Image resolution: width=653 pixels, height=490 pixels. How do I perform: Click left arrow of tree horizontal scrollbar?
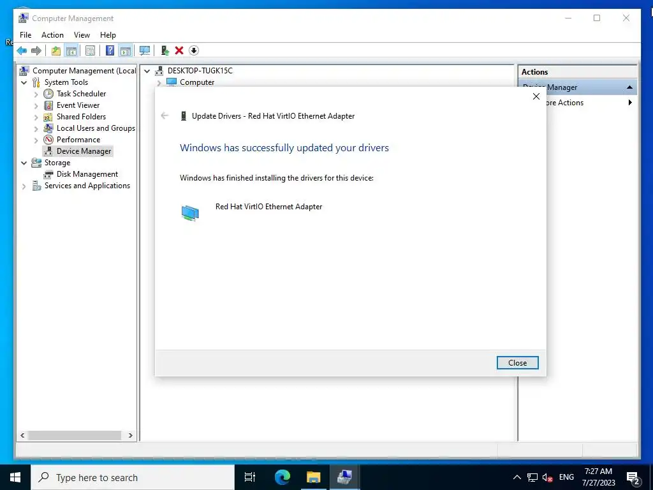point(22,435)
